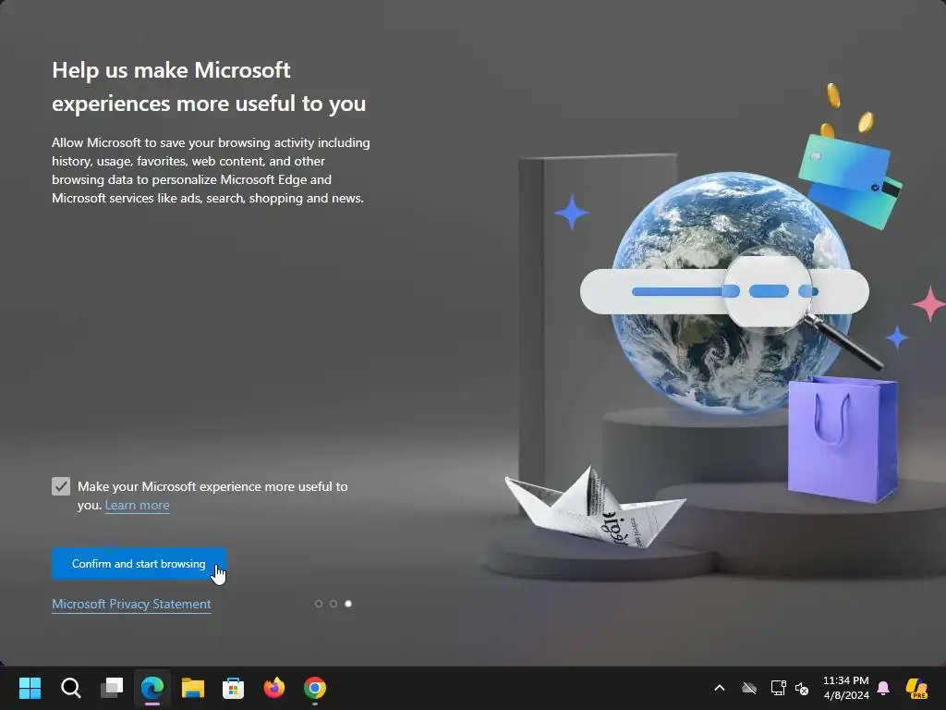Open Microsoft Privacy Statement link
The width and height of the screenshot is (946, 710).
pos(131,605)
